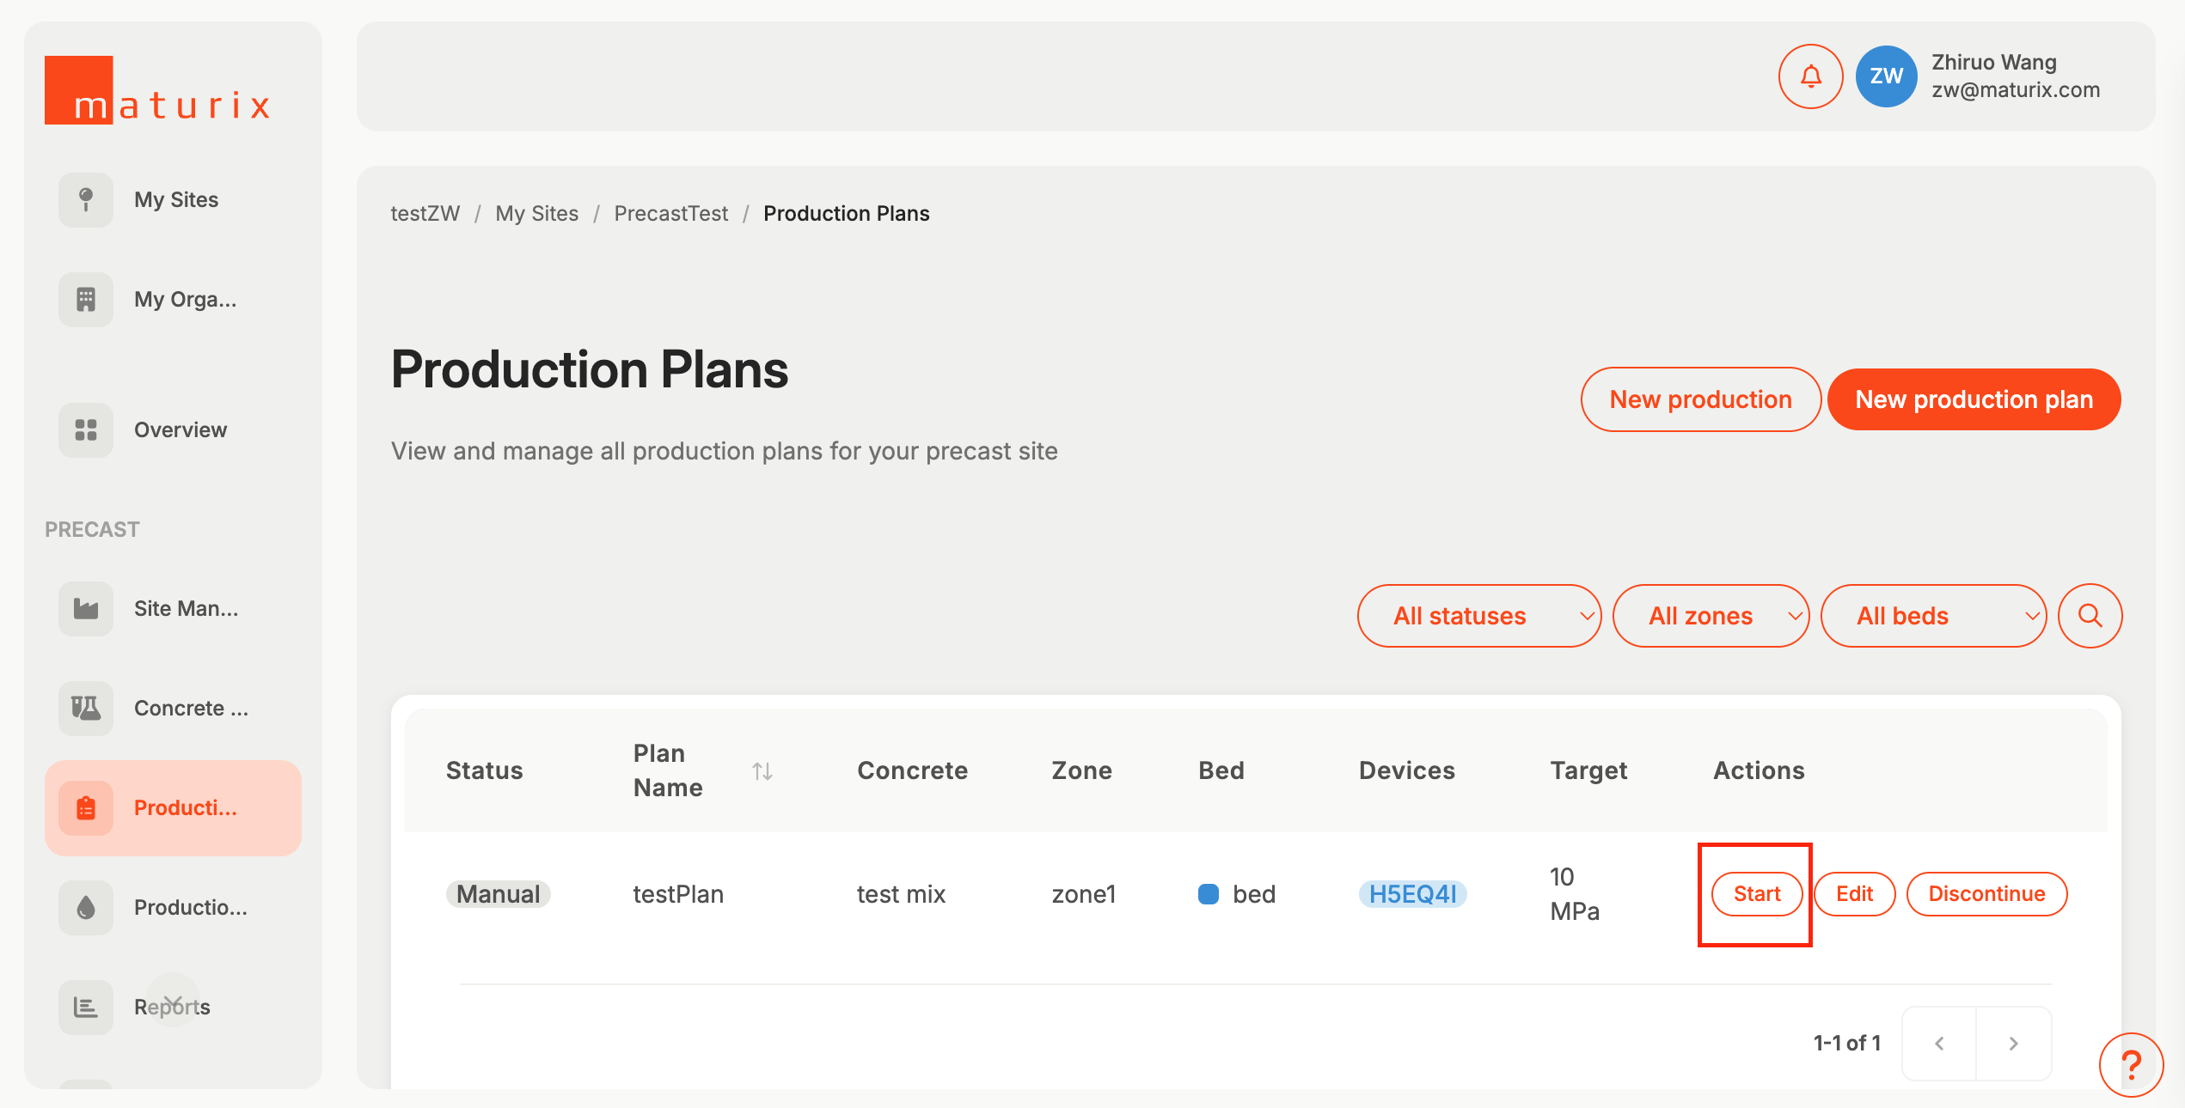The image size is (2185, 1108).
Task: Select Production Plans in the sidebar
Action: [173, 808]
